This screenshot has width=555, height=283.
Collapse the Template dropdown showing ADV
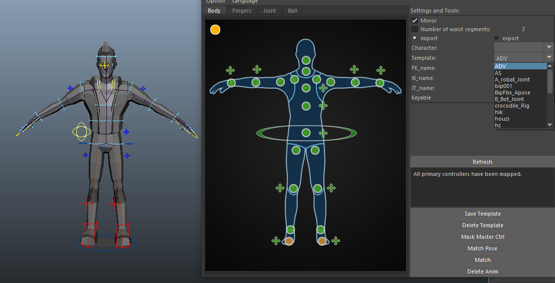point(549,57)
